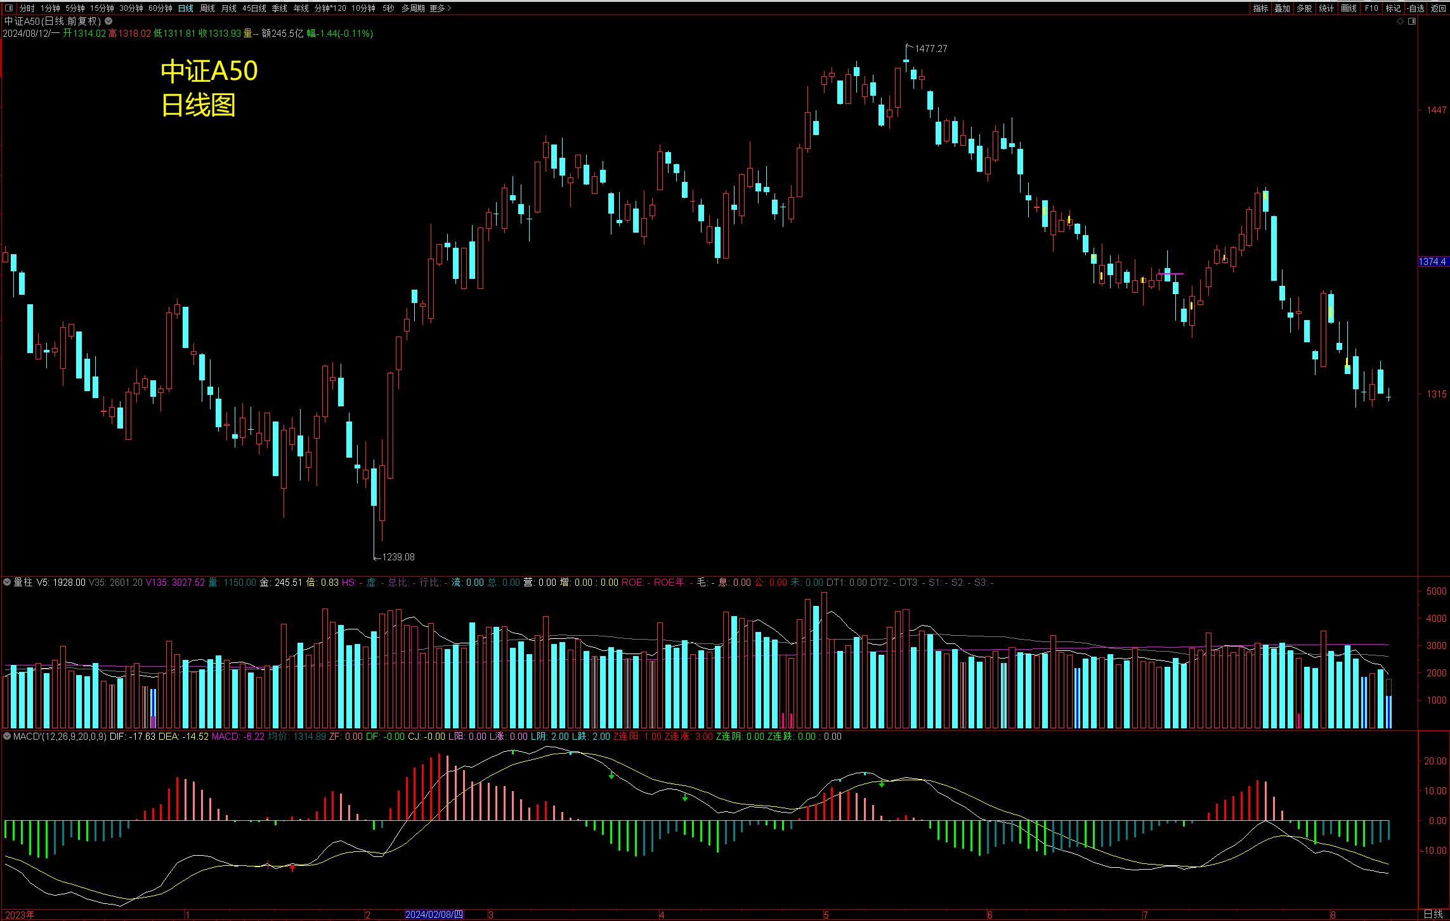Click the MACD'(12,26,9,20,0,9) parameters label
This screenshot has width=1450, height=921.
tap(60, 737)
